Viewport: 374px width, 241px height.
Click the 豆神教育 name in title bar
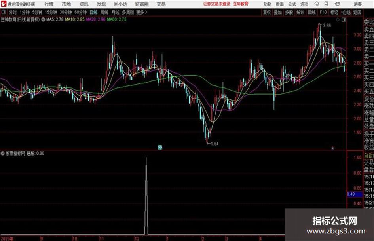(x=241, y=4)
